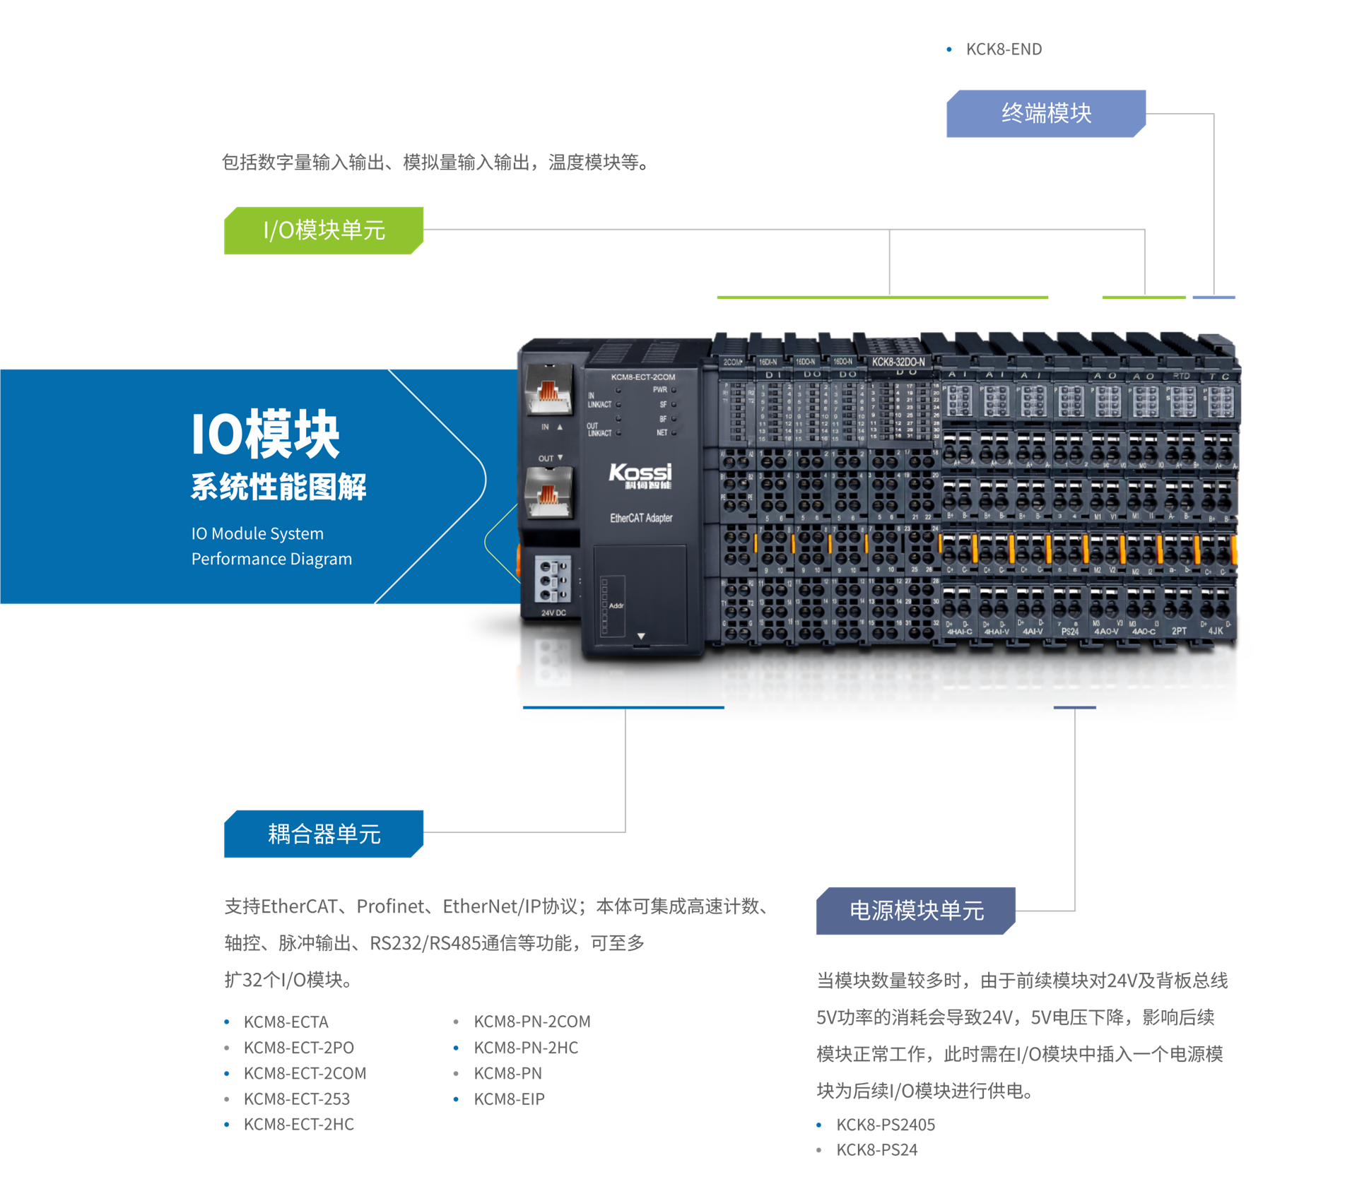
Task: Click the KCK8-32DO-N module label
Action: coord(898,362)
